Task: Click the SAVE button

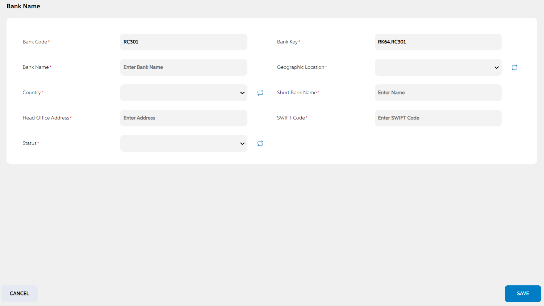Action: 523,294
